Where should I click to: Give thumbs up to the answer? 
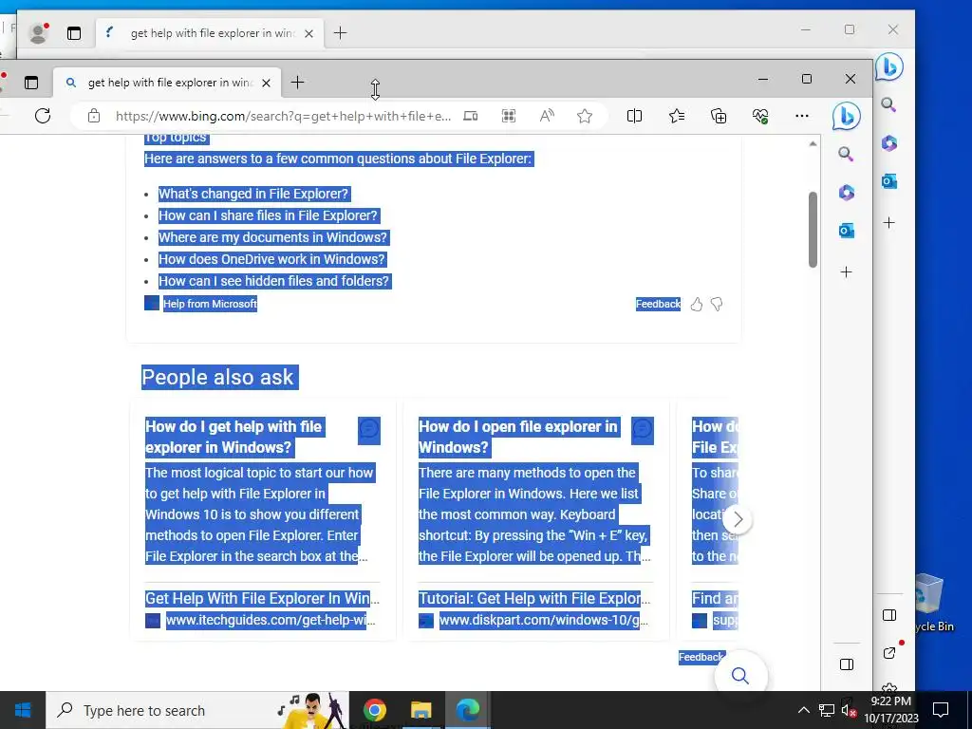tap(696, 304)
